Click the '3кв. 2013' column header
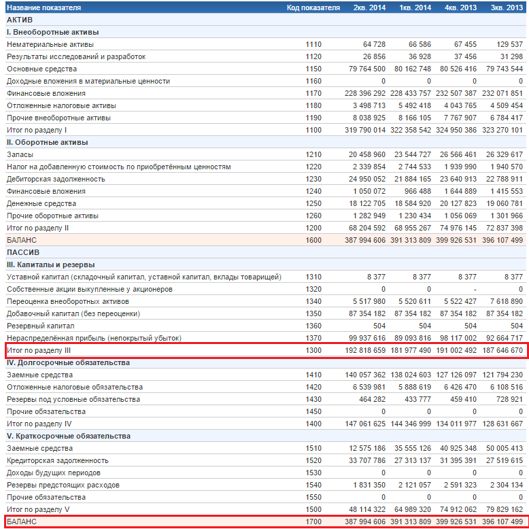 tap(507, 7)
